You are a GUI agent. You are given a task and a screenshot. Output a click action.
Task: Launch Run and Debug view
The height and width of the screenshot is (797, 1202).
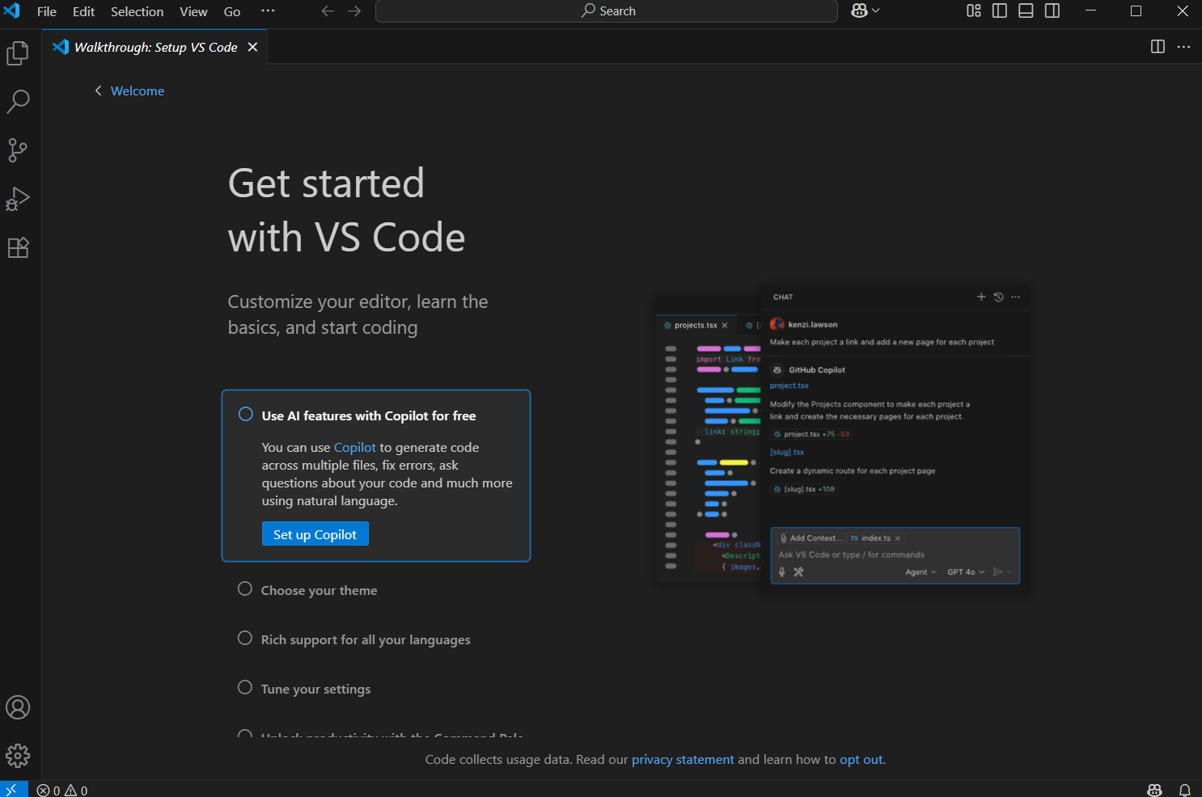[x=18, y=199]
